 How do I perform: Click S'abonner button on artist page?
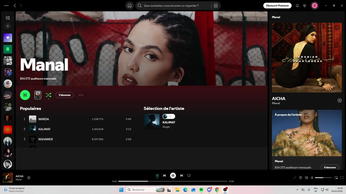(x=65, y=95)
